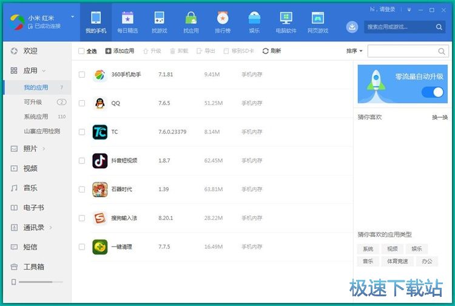Screen dimensions: 455x306
Task: Click the 导出 toolbar button
Action: [x=206, y=51]
